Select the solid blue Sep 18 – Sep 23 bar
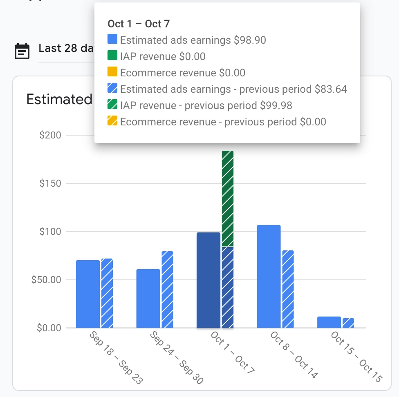The image size is (399, 397). pos(87,294)
